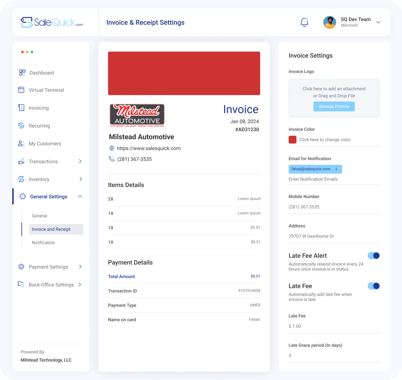
Task: Click the SaleQuick.com logo
Action: coord(52,22)
